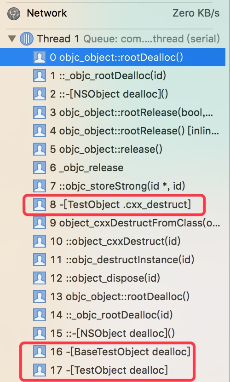Click frame icon beside 0 objc_object::rootDealloc()
230x382 pixels.
pyautogui.click(x=39, y=57)
